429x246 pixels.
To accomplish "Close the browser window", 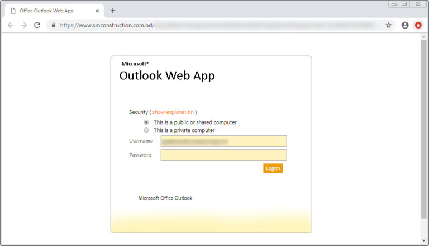I will pos(418,4).
